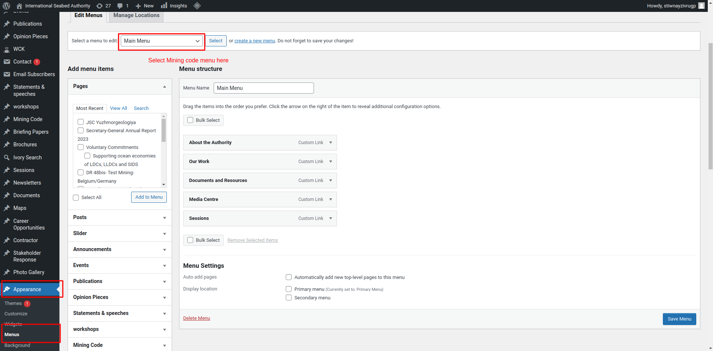This screenshot has width=713, height=351.
Task: Click the Remove Selected Items link
Action: pyautogui.click(x=253, y=240)
